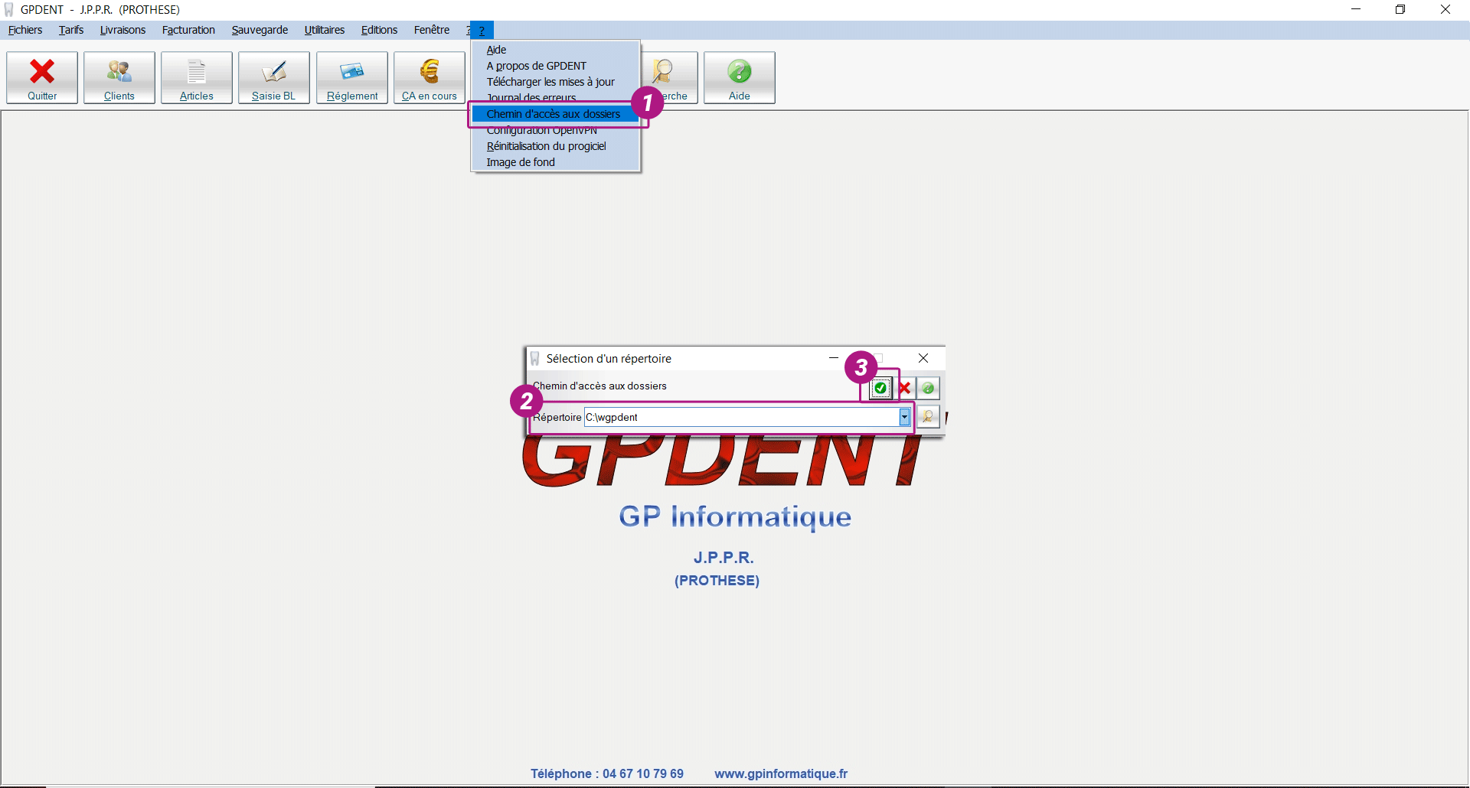Cancel with the red X button in dialog
The image size is (1470, 788).
click(905, 388)
